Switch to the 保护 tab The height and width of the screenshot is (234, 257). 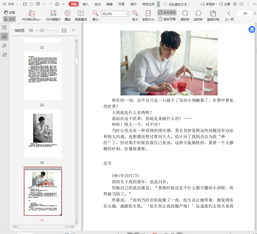(x=133, y=4)
